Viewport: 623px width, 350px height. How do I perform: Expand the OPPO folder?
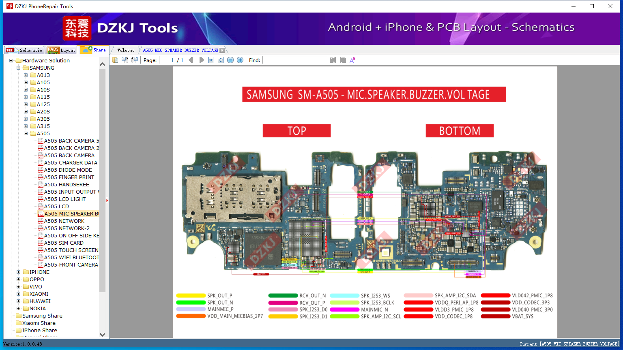(19, 280)
